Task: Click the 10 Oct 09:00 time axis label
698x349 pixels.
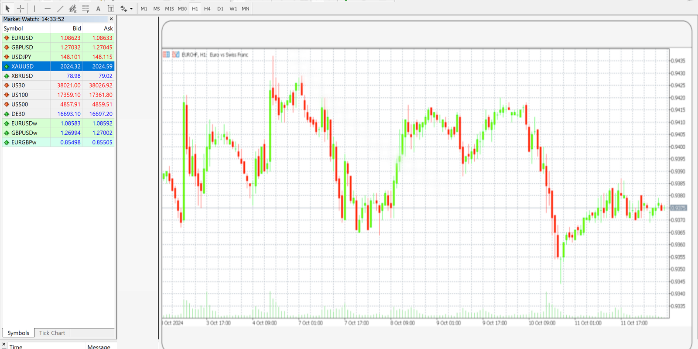Action: pos(542,323)
